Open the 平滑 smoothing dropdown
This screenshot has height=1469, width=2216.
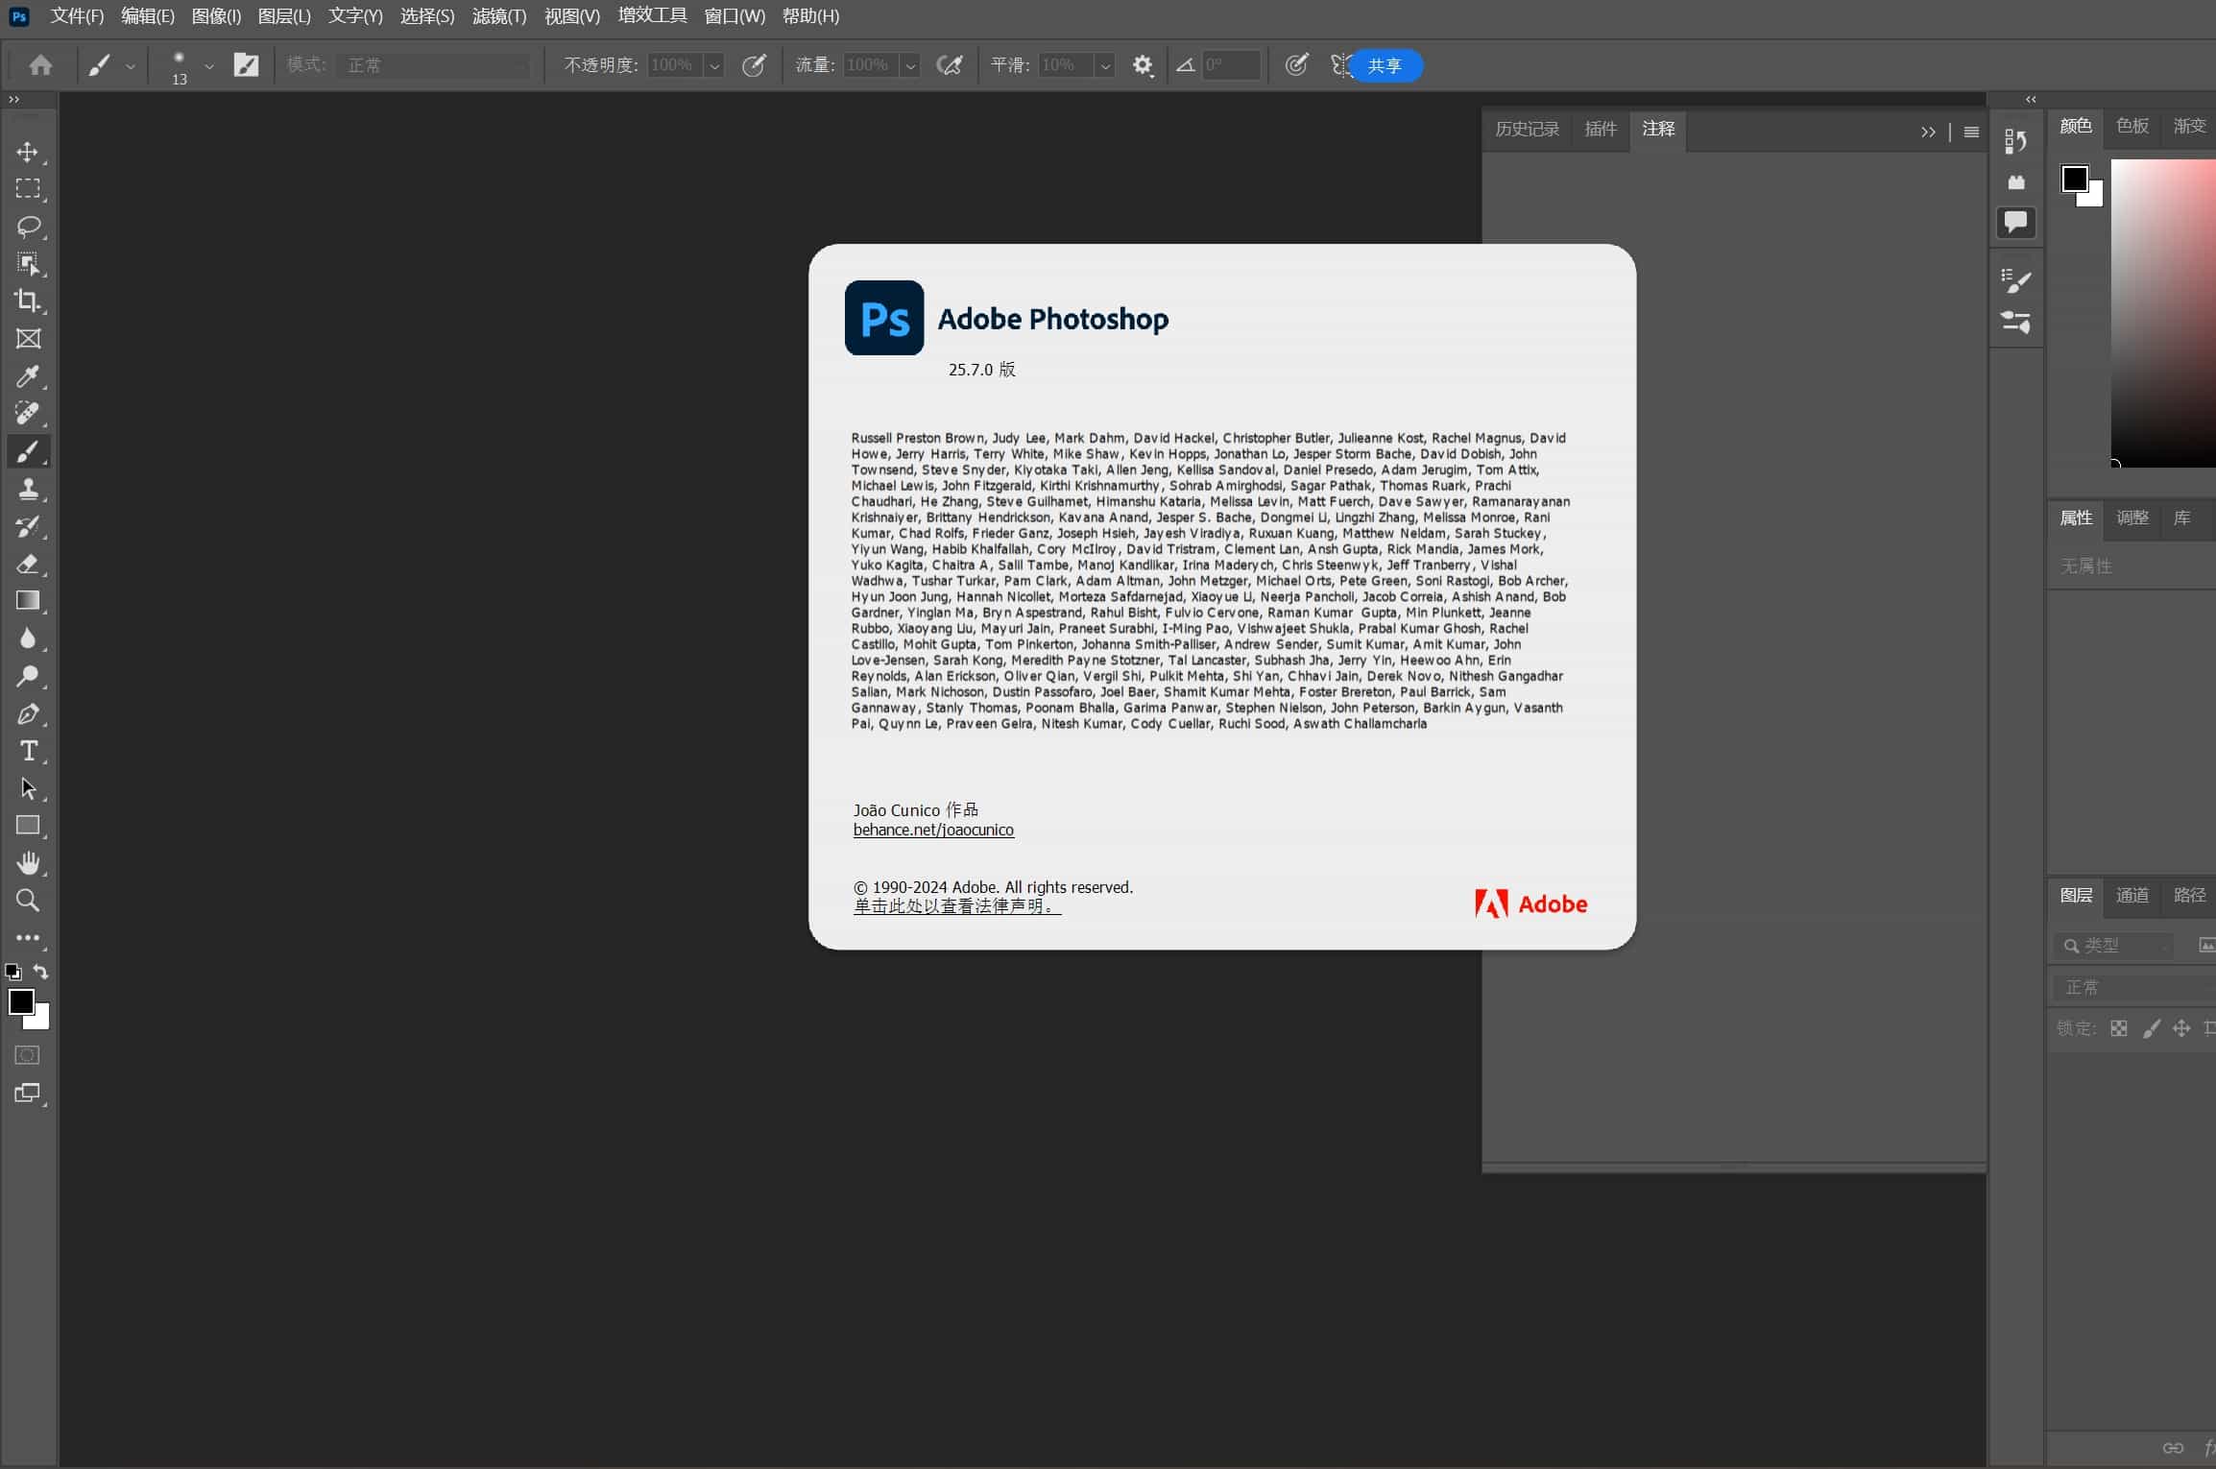tap(1105, 65)
